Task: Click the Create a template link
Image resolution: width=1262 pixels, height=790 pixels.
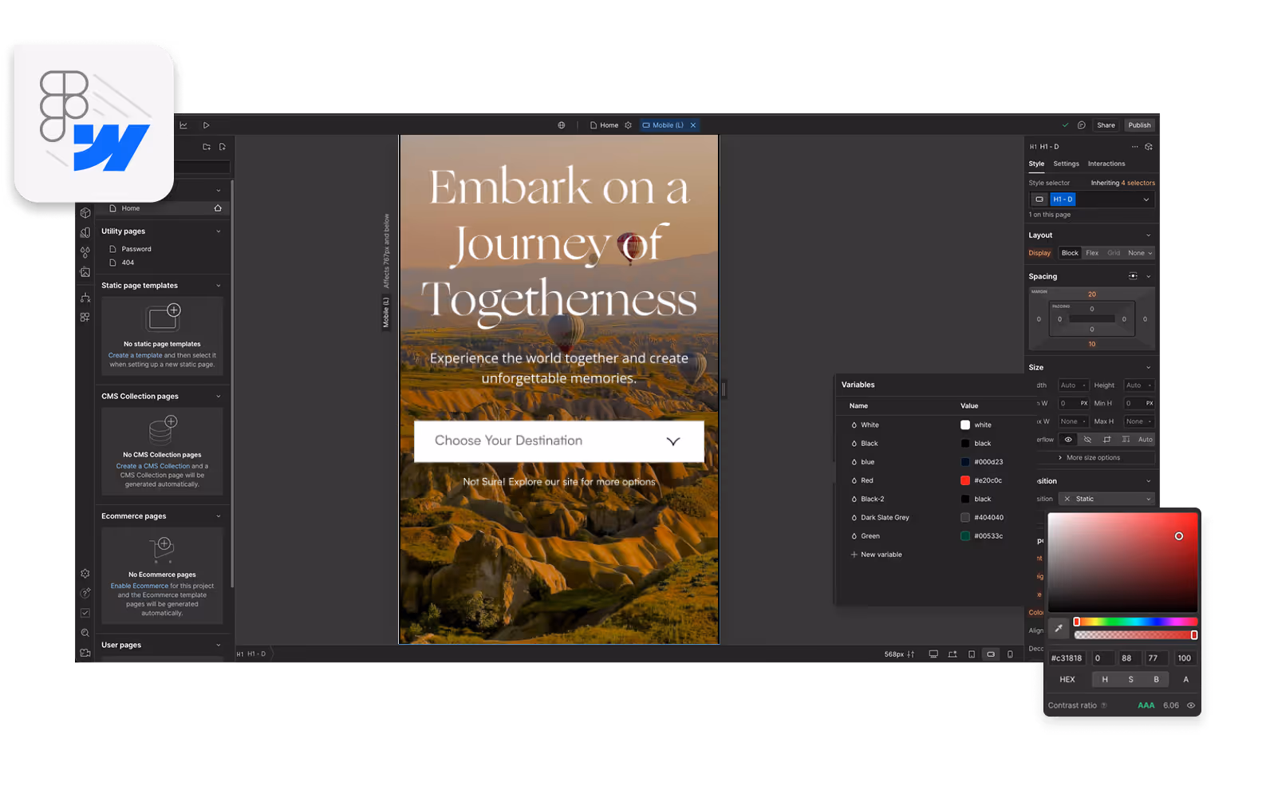Action: (x=136, y=356)
